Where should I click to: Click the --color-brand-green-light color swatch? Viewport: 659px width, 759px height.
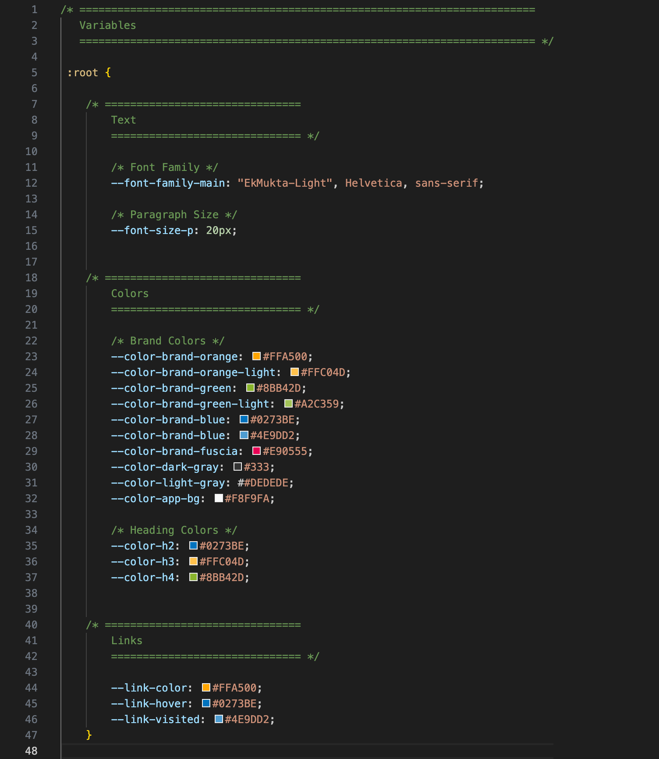click(288, 404)
